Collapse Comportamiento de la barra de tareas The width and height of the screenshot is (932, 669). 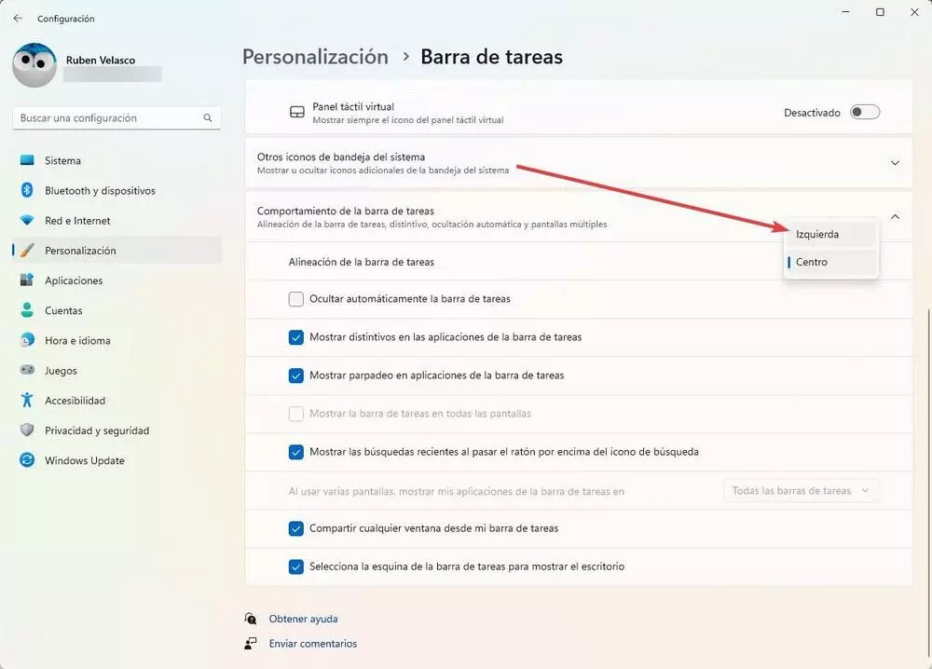coord(895,217)
